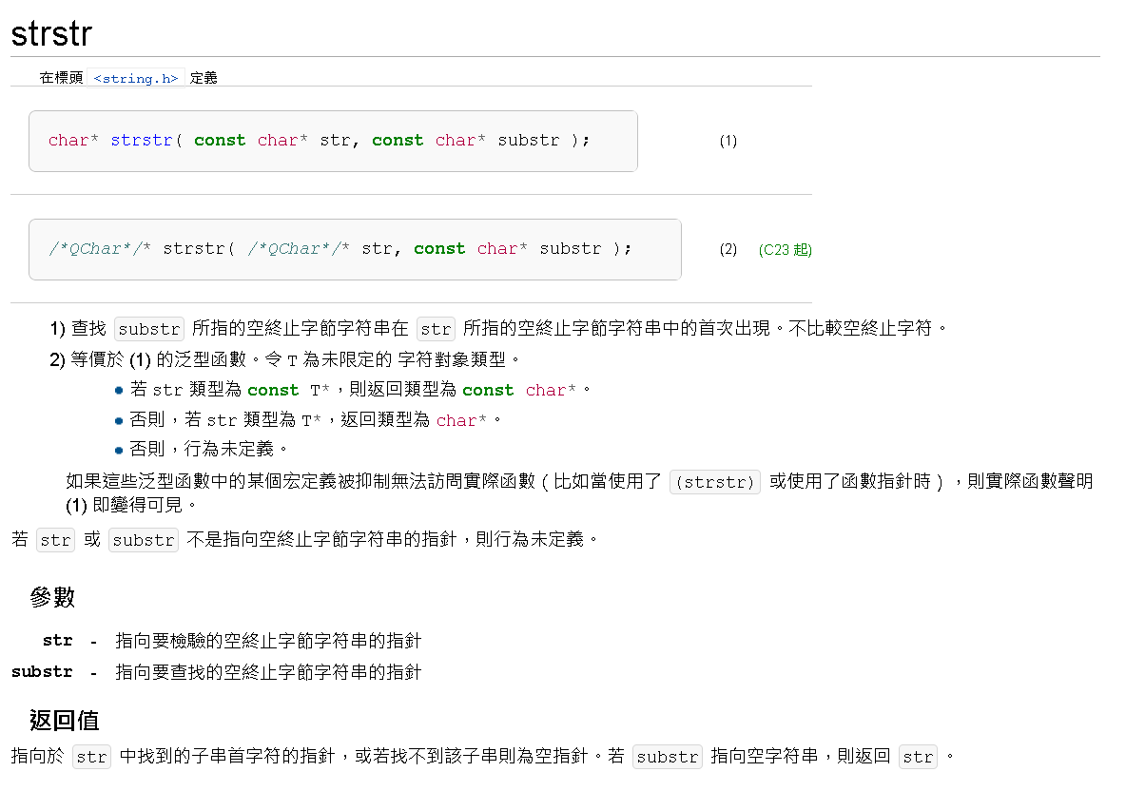Click the substr code box in the undefined-behavior sentence

[x=144, y=540]
